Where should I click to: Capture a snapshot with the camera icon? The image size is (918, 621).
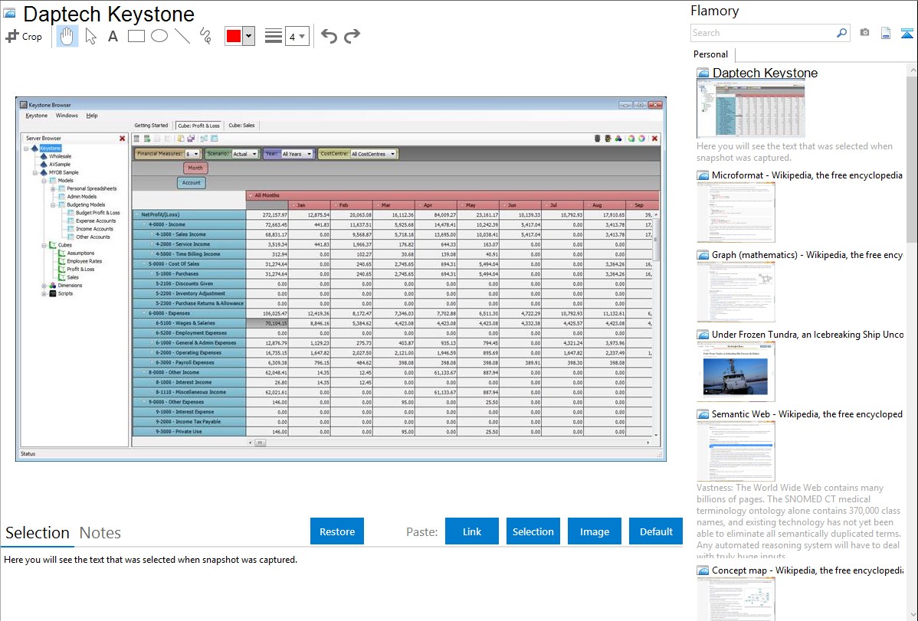pyautogui.click(x=864, y=33)
